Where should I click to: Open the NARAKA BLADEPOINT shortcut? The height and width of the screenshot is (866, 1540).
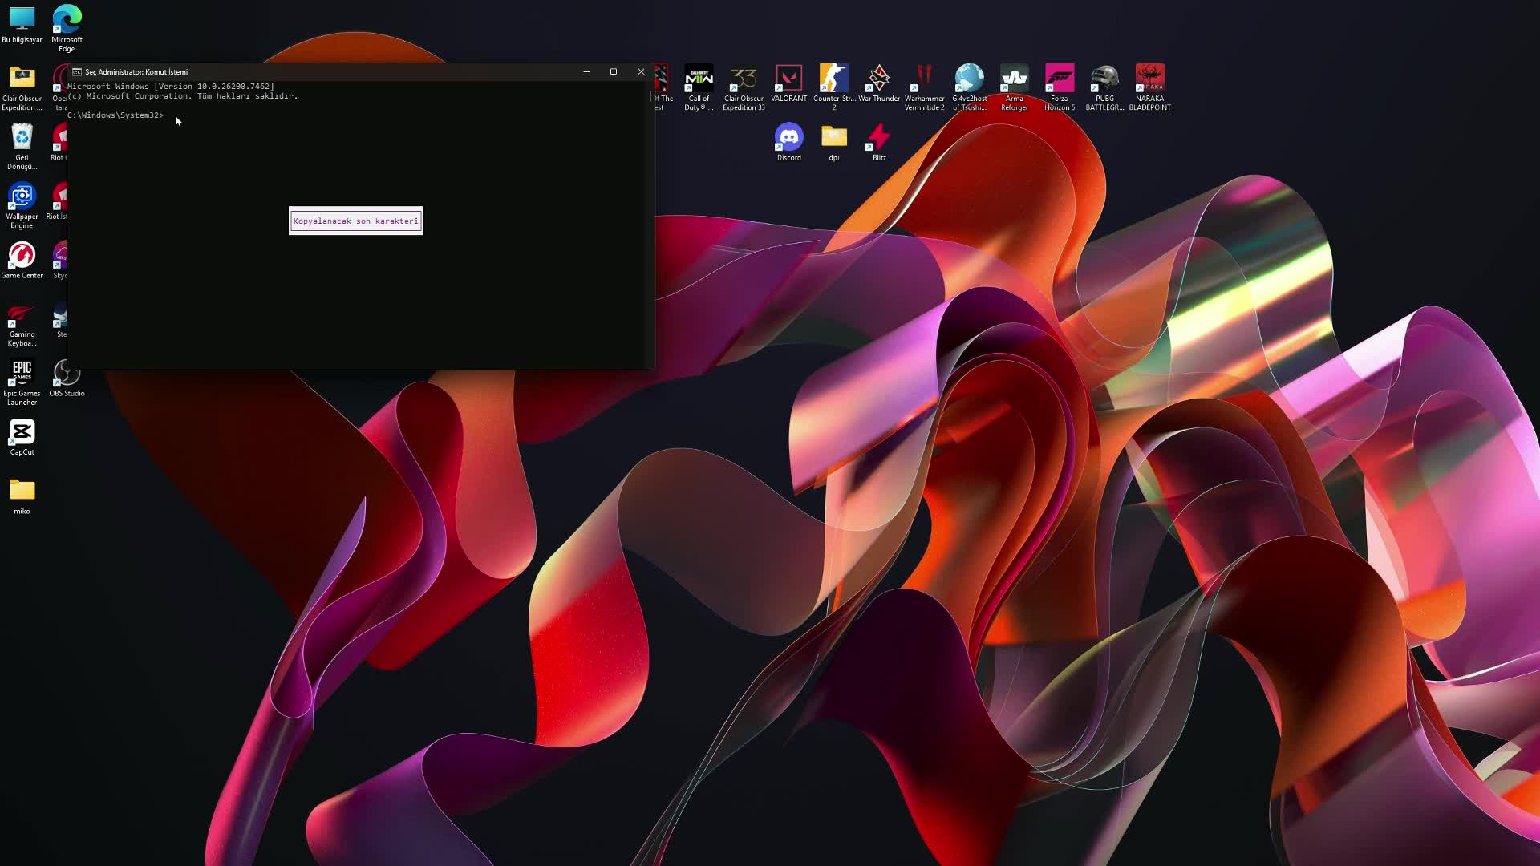1149,79
